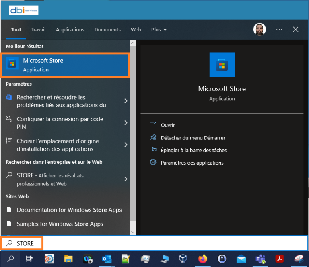This screenshot has width=309, height=267.
Task: Click the Task View taskbar icon
Action: (29, 259)
